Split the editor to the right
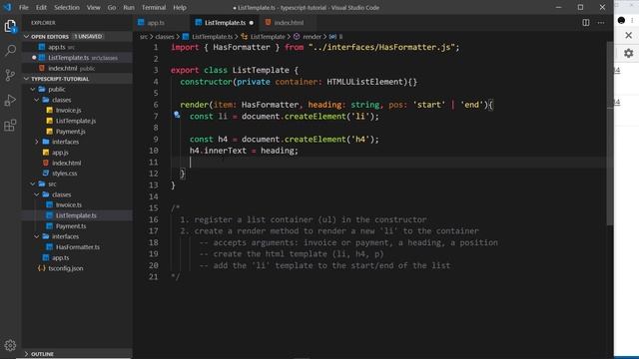 click(586, 23)
